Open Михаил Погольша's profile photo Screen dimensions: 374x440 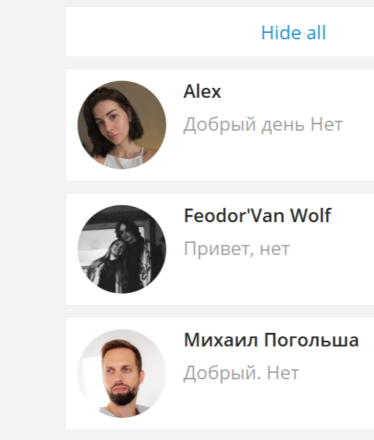click(122, 374)
